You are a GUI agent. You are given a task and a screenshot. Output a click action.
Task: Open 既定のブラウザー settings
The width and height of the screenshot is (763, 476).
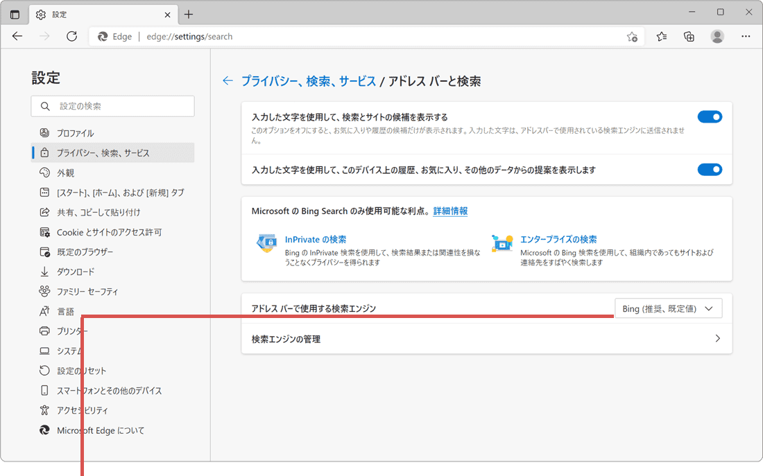112,252
